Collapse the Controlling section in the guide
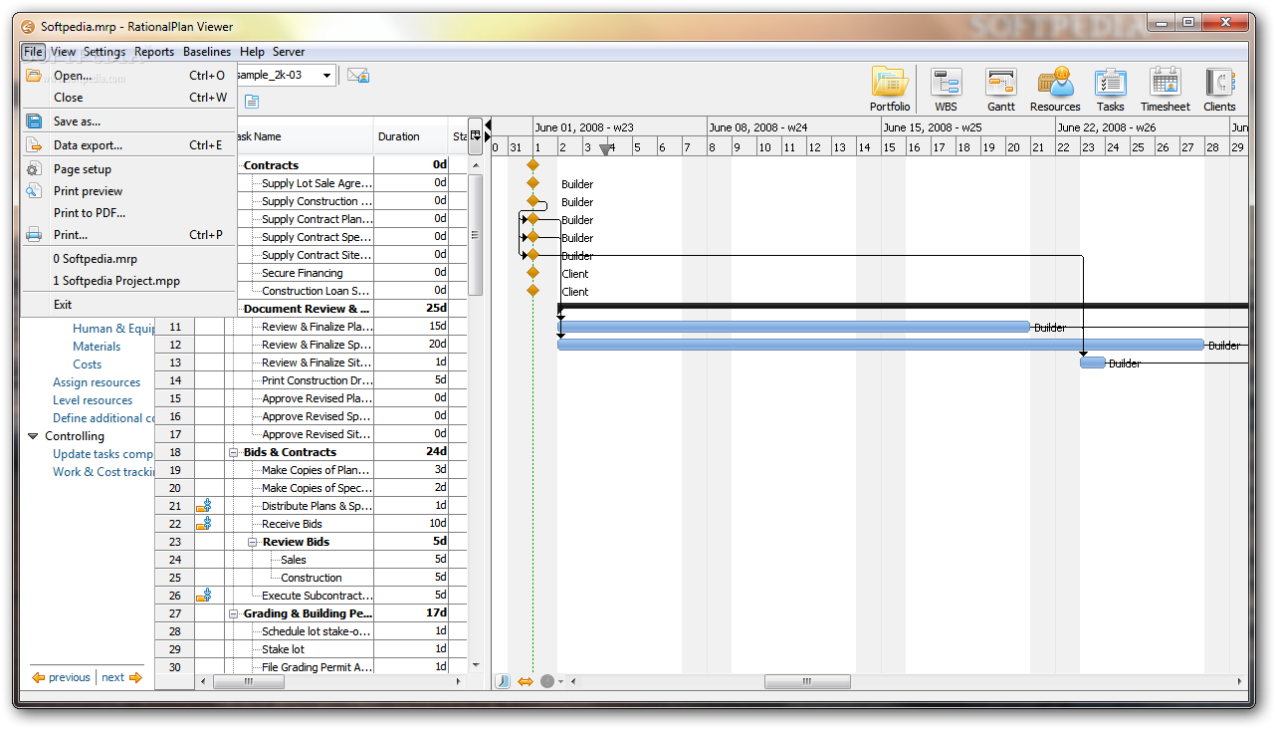 coord(33,436)
